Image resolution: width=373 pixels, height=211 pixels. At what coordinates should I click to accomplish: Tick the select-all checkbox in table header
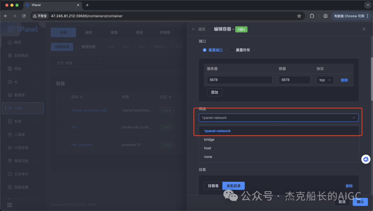(60, 97)
